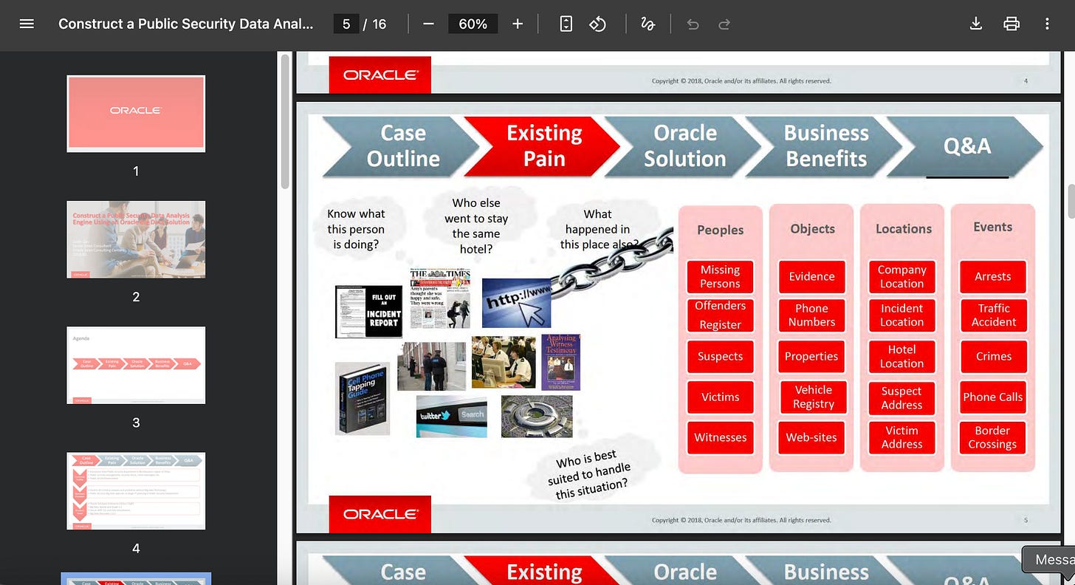
Task: Click the Oracle logo on slide 5
Action: point(380,514)
